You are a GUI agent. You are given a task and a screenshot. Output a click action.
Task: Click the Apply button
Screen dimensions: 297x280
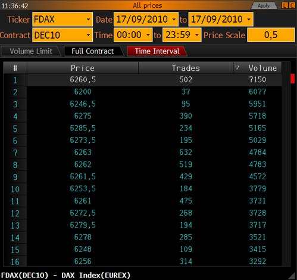pyautogui.click(x=264, y=6)
